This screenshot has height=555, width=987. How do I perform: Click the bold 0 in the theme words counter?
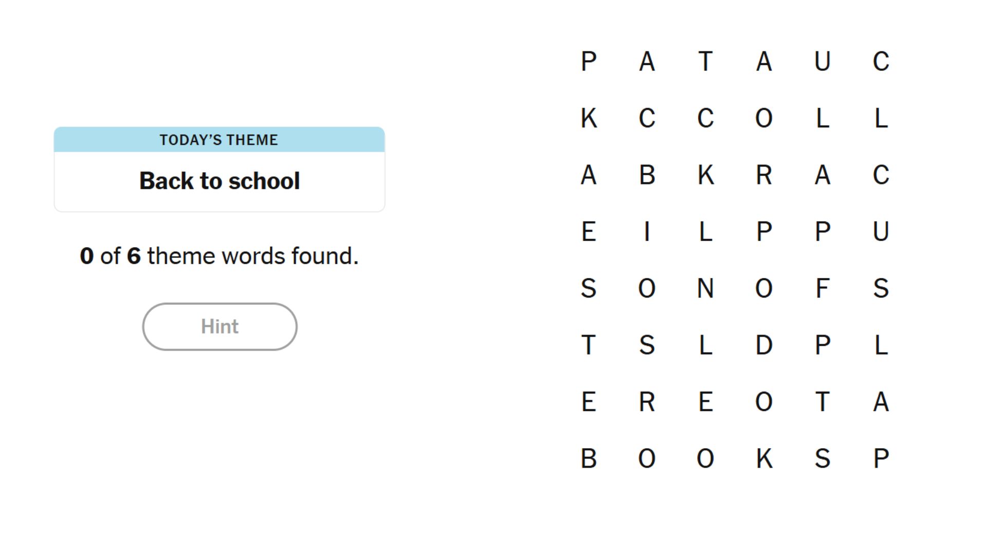click(86, 255)
